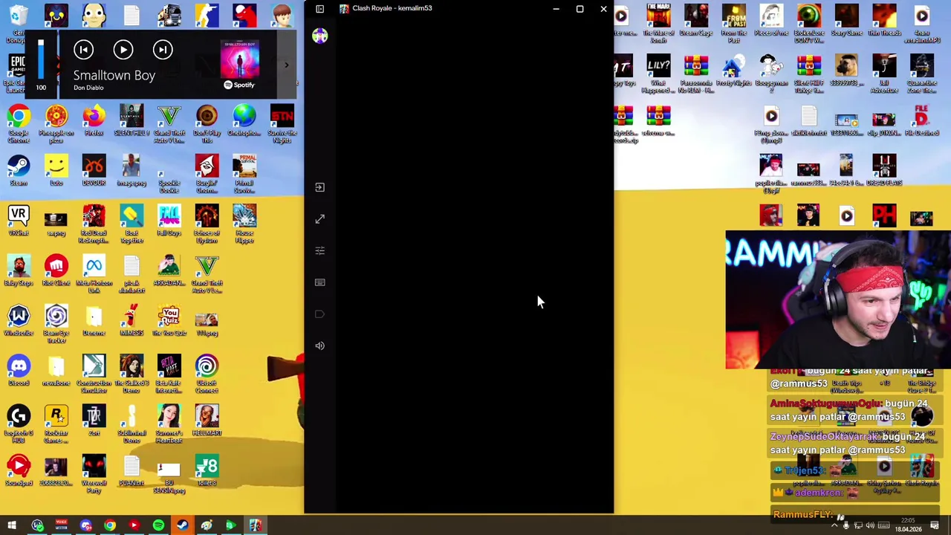951x535 pixels.
Task: Open Voicemeeter taskbar icon
Action: click(x=62, y=525)
